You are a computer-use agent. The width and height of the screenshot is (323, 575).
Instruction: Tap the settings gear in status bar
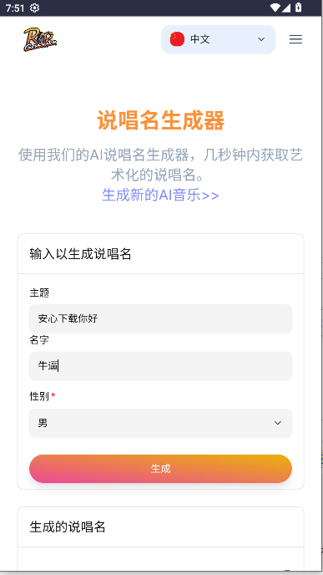[35, 8]
